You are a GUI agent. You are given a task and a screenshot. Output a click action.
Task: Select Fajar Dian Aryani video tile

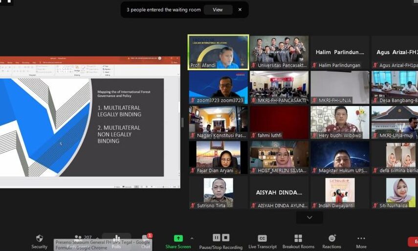tap(219, 158)
